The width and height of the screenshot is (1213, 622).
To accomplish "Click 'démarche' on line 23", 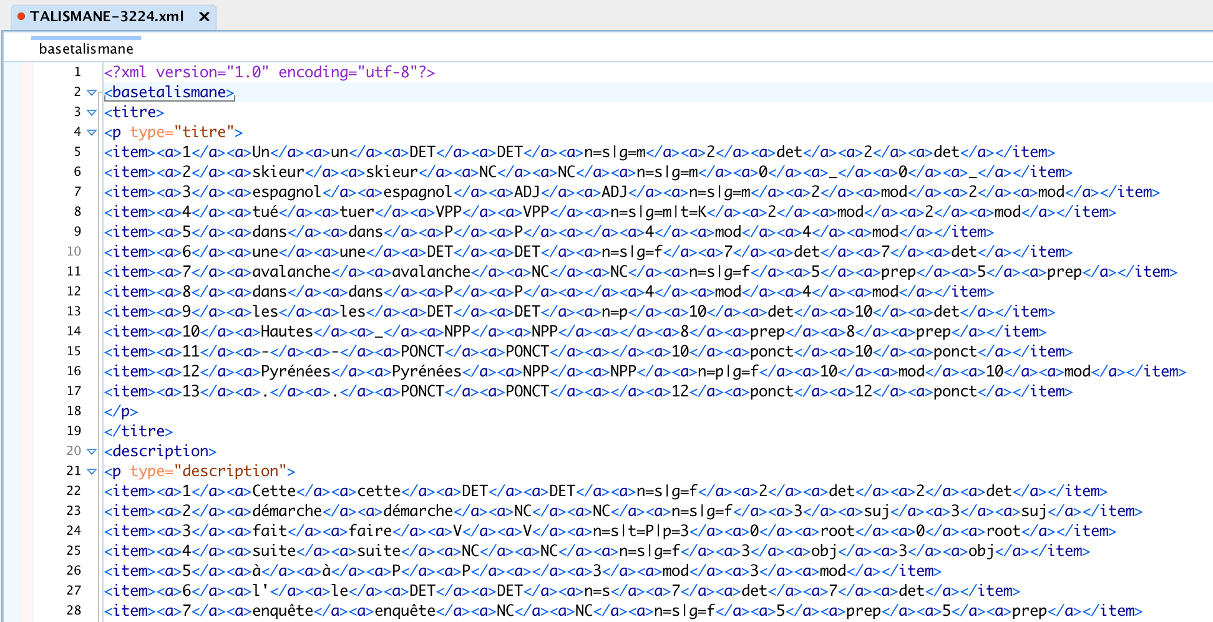I will (x=287, y=511).
